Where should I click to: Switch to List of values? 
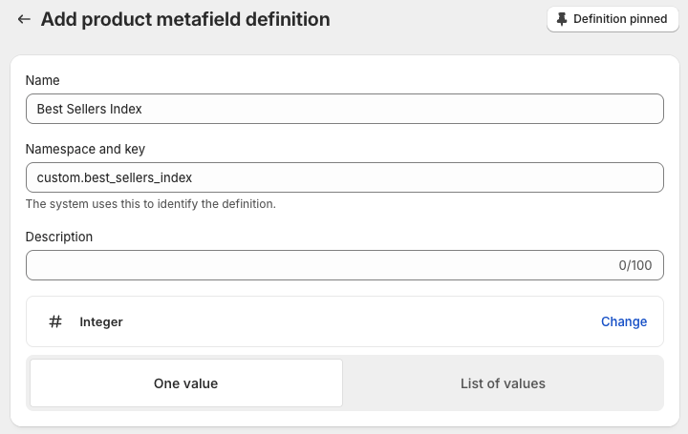503,383
